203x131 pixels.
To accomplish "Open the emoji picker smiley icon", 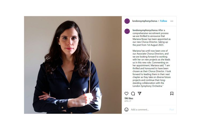I will pos(126,110).
